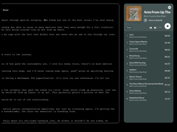Click the 'spotify autoplay' review line
Image resolution: width=177 pixels, height=132 pixels.
(58, 20)
